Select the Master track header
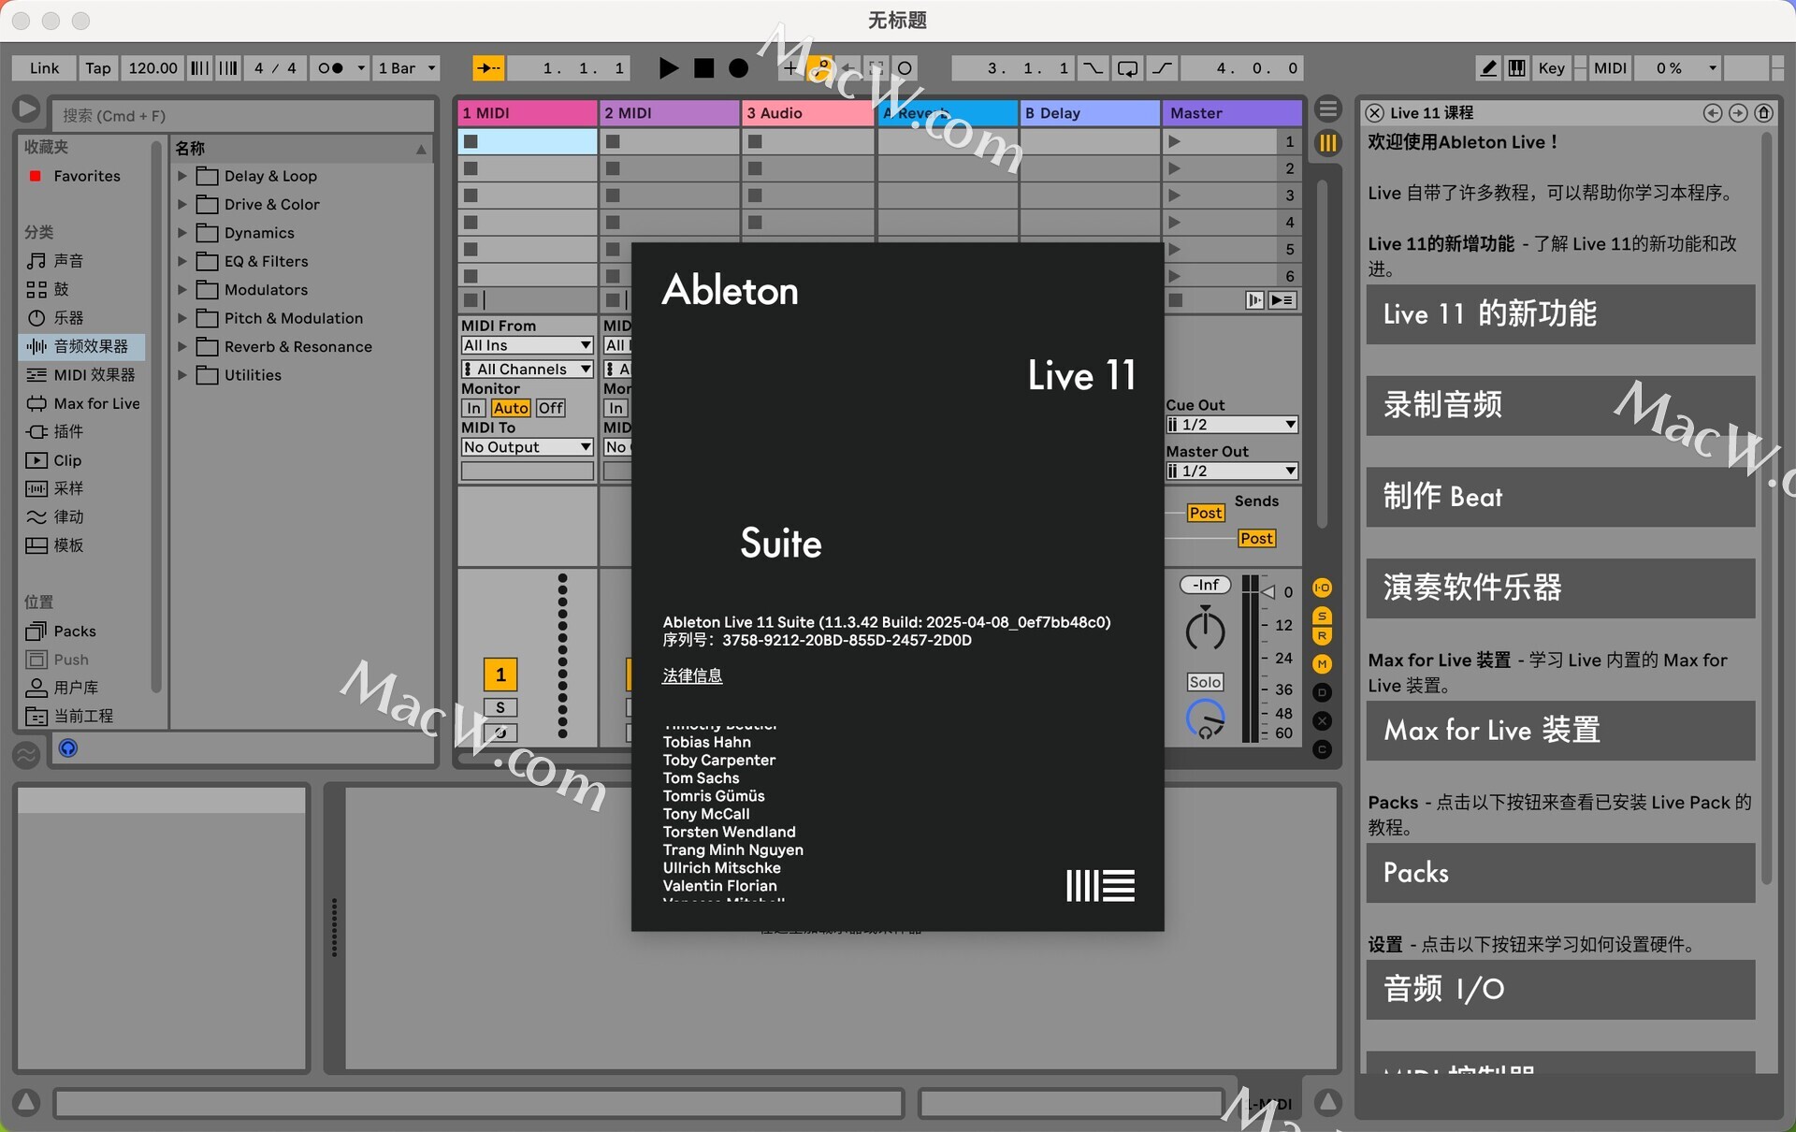The height and width of the screenshot is (1132, 1796). (1233, 113)
